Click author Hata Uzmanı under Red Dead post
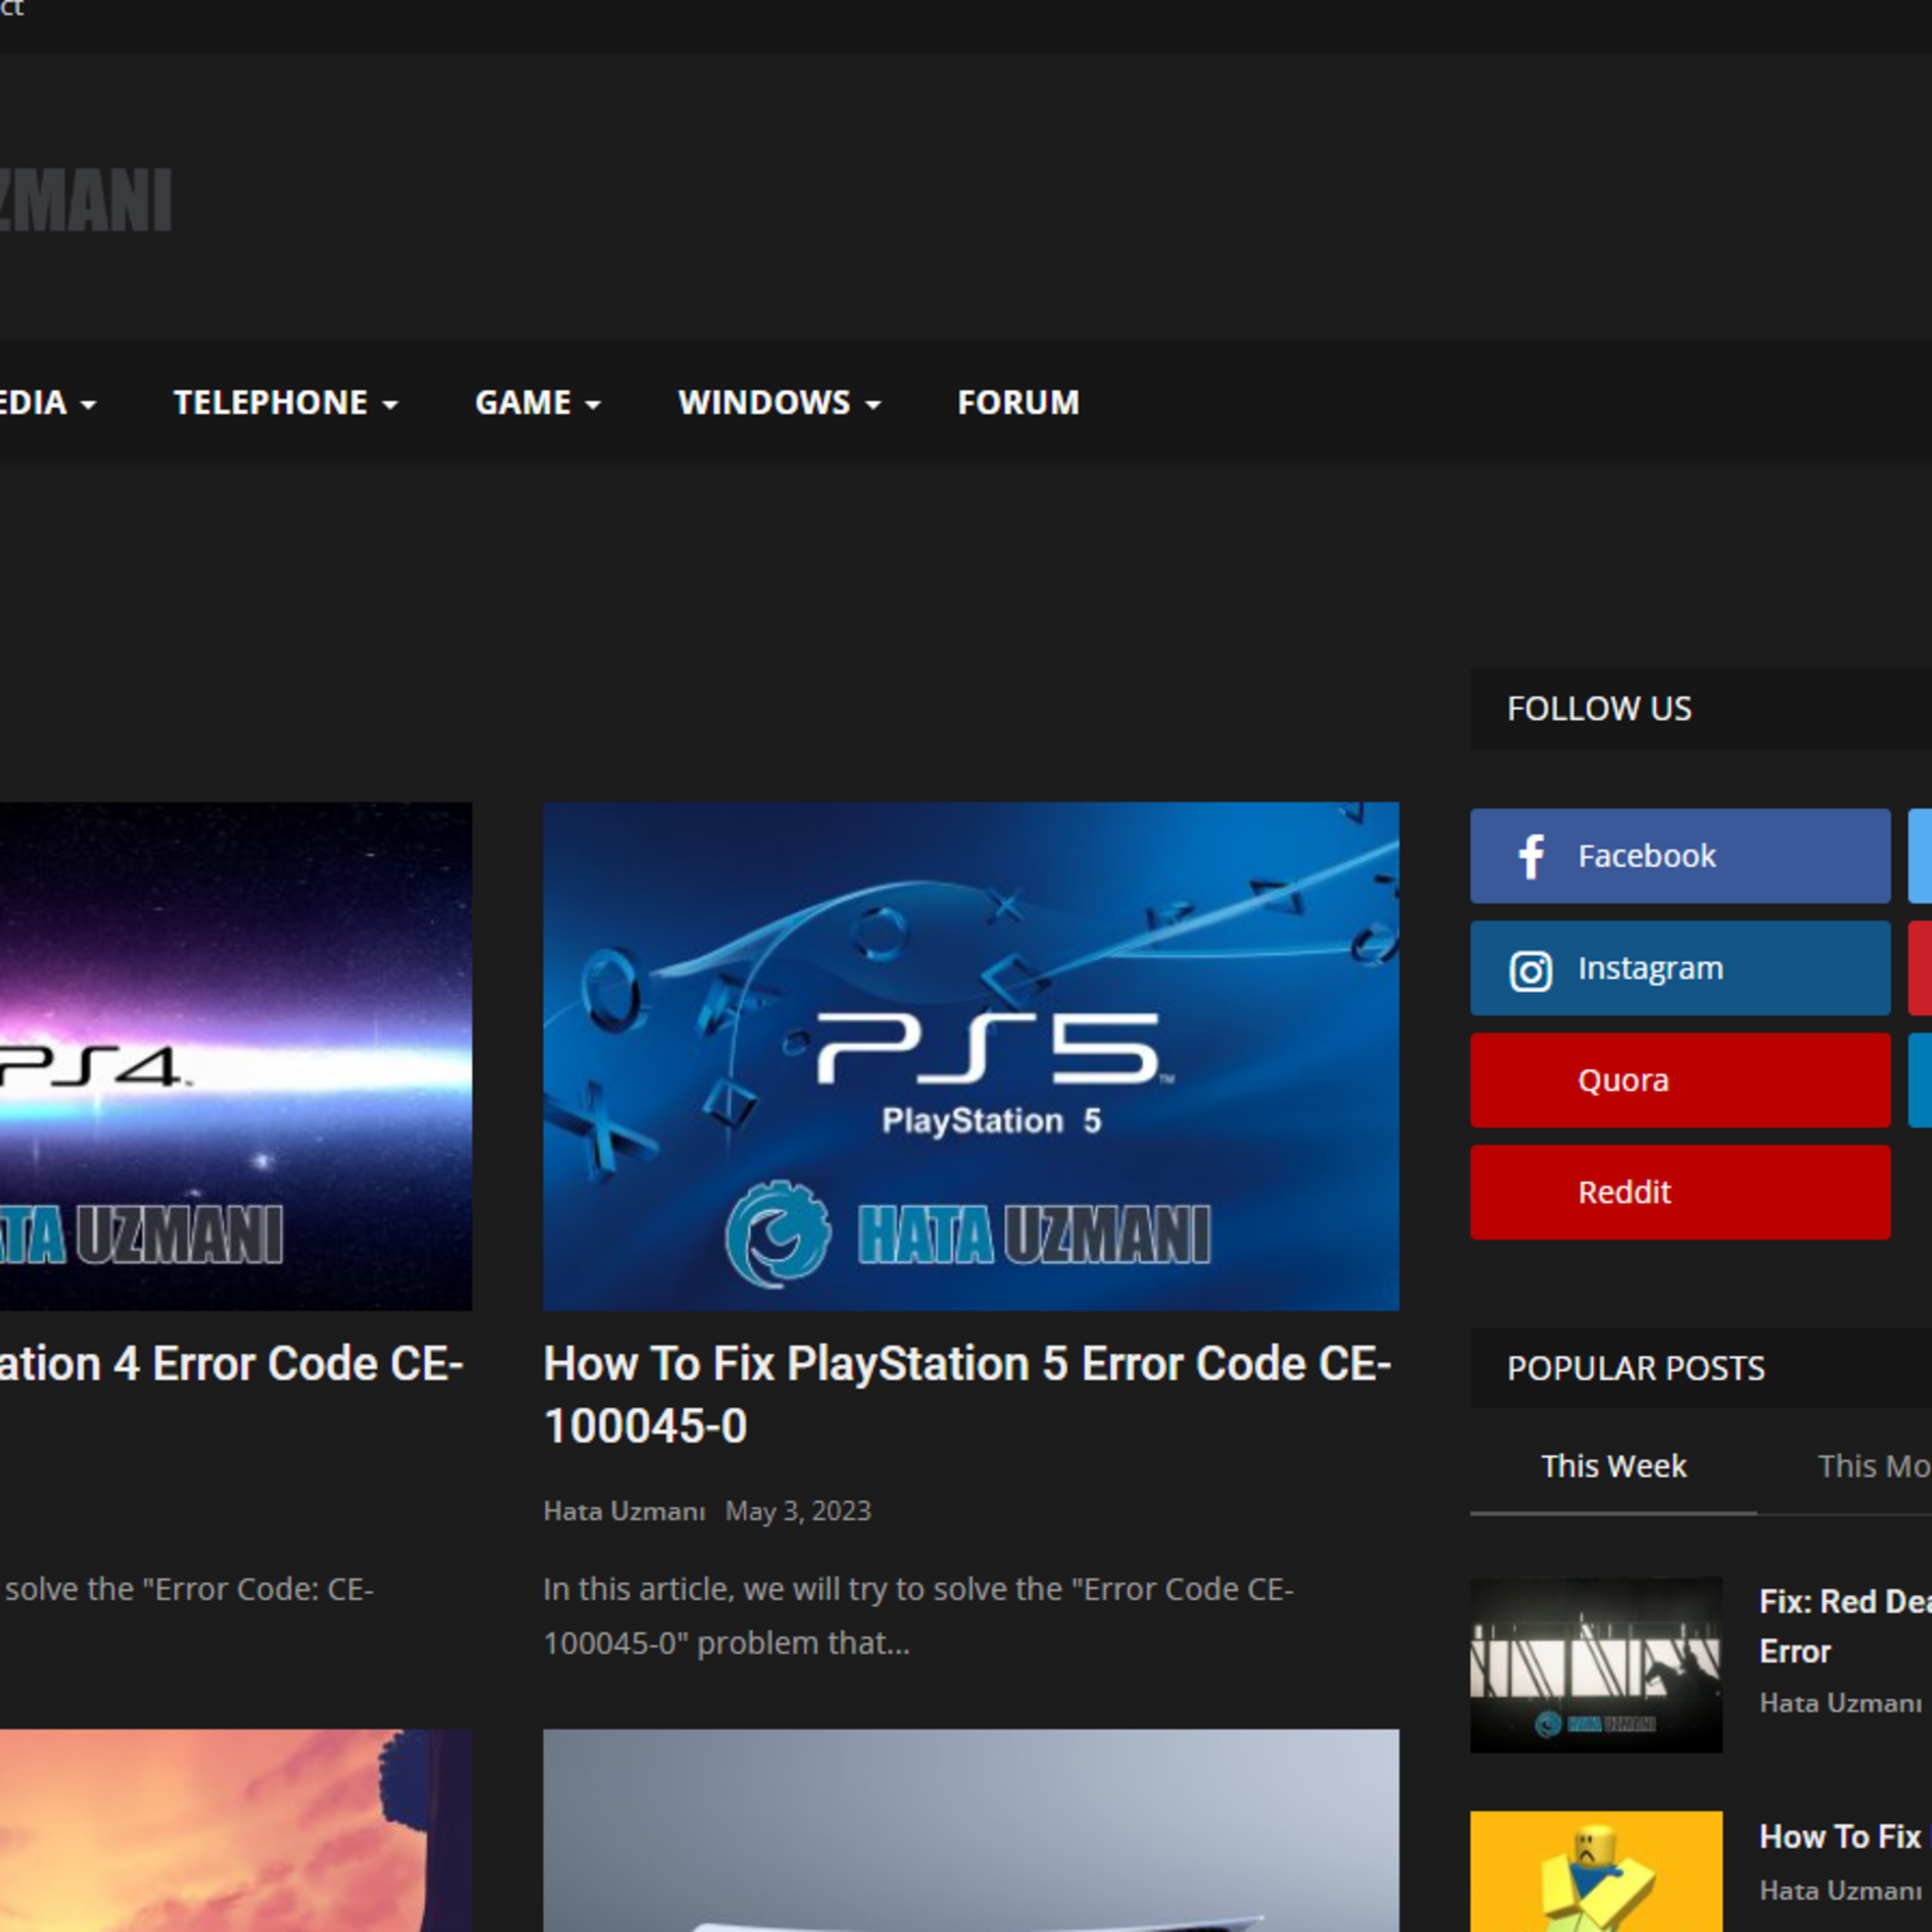Image resolution: width=1932 pixels, height=1932 pixels. [1840, 1703]
